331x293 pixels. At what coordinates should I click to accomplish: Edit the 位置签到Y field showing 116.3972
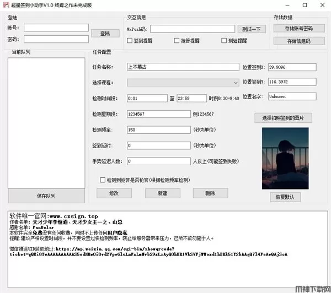click(x=292, y=82)
